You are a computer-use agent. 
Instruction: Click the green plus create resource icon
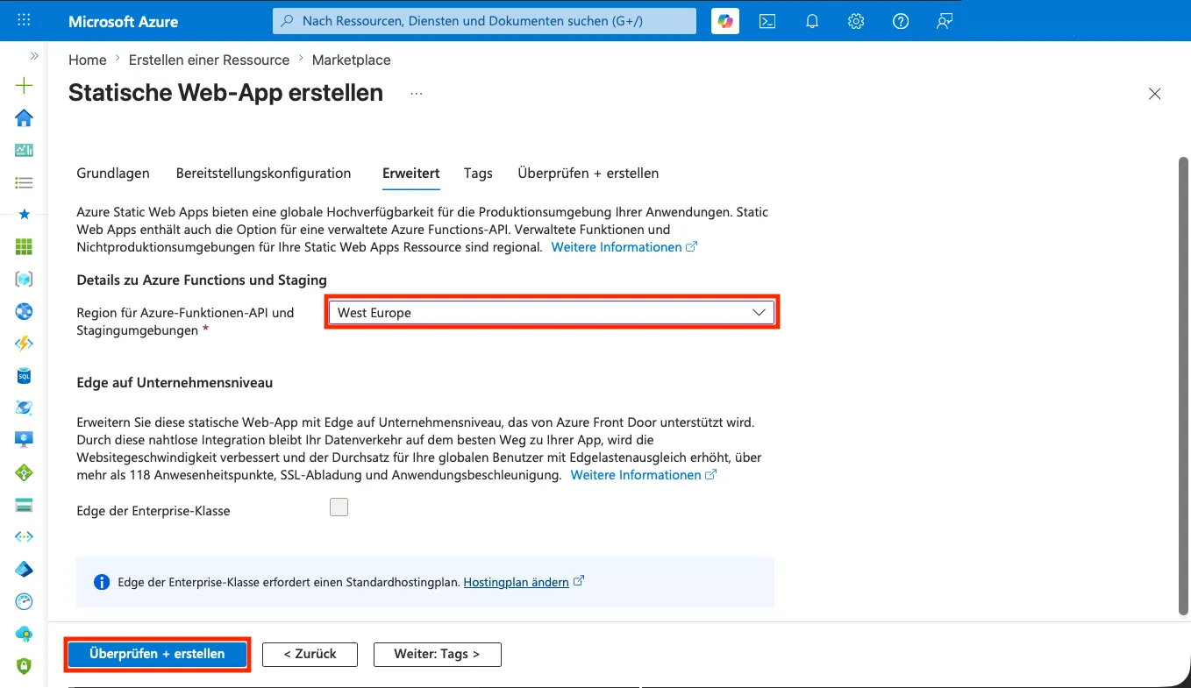[x=24, y=85]
